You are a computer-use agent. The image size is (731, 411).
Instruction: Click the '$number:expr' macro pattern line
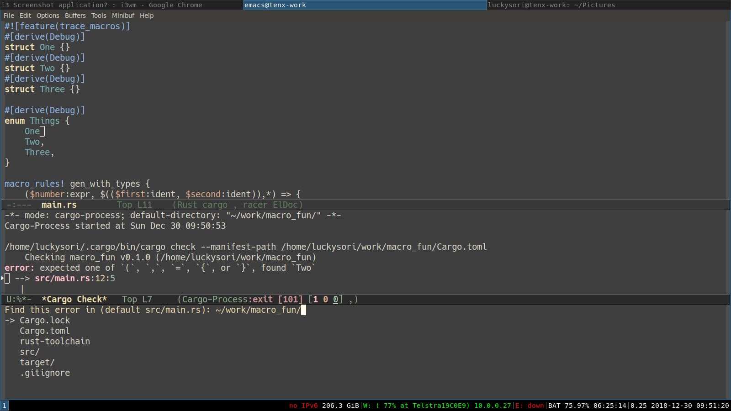pos(163,195)
